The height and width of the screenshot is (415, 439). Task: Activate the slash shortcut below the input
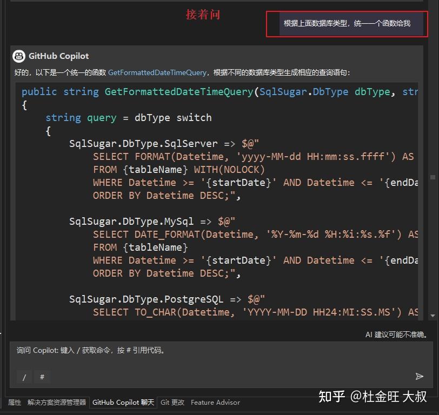24,377
